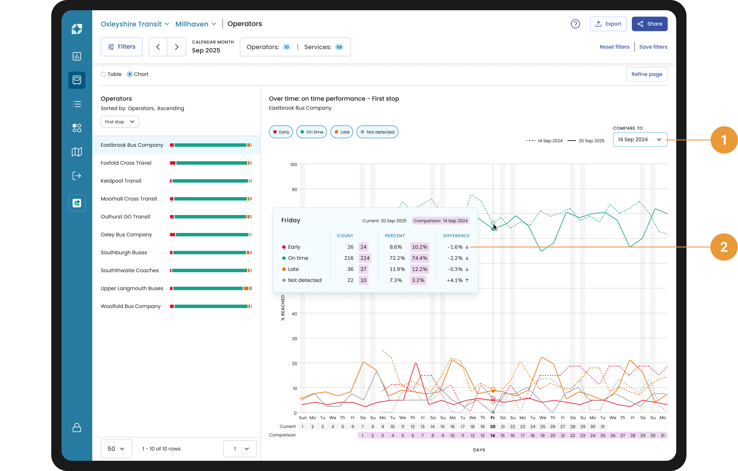Toggle the Not detected legend chip
738x471 pixels.
point(377,132)
